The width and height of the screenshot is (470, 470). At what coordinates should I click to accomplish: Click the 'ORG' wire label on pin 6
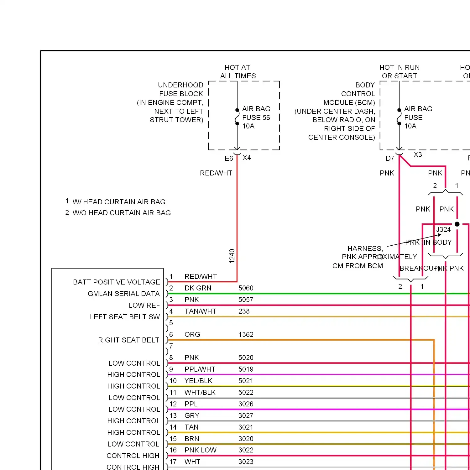(x=192, y=335)
